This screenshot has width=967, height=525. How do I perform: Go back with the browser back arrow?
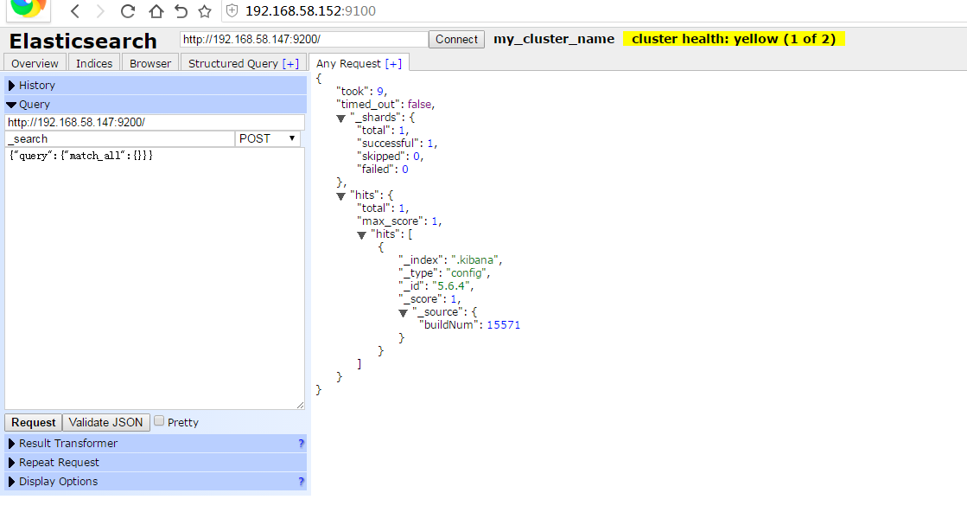75,11
